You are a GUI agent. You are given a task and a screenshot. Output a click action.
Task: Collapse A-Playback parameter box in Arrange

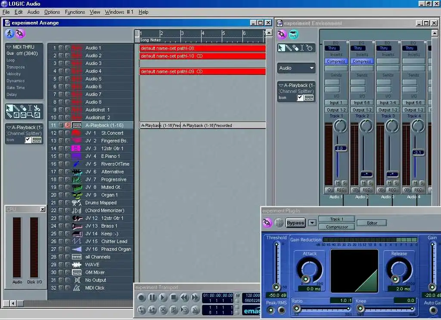9,127
